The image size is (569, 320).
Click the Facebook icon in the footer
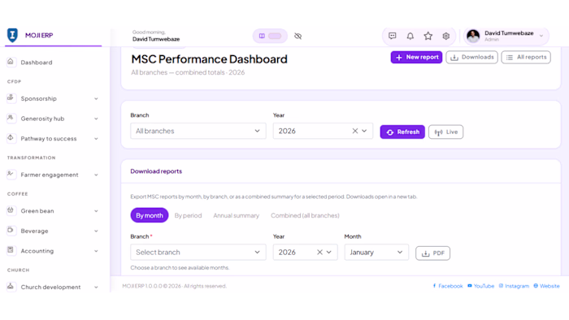click(x=434, y=286)
